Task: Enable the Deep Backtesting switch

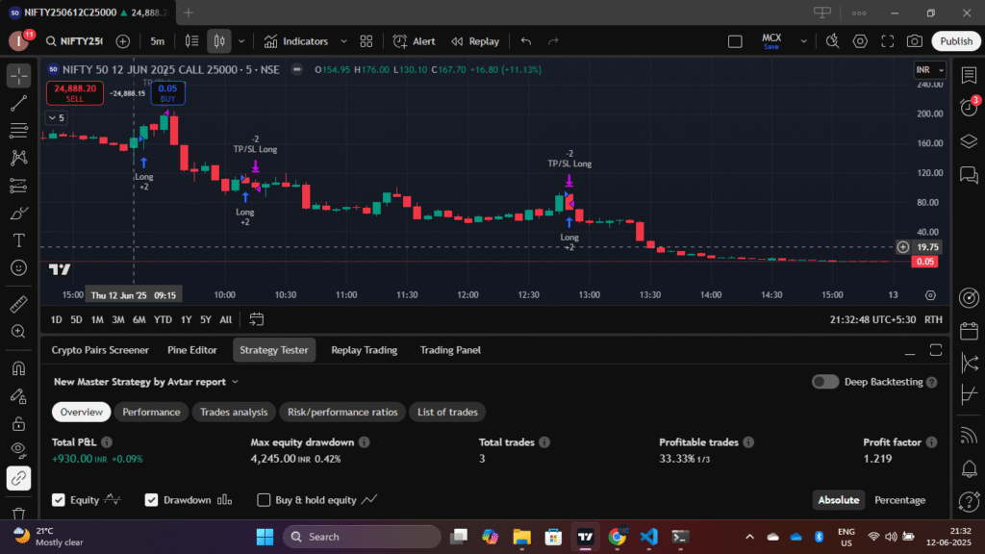Action: tap(824, 382)
